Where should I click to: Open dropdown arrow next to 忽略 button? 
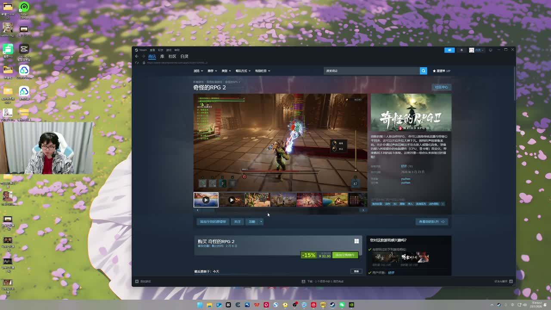(x=261, y=222)
